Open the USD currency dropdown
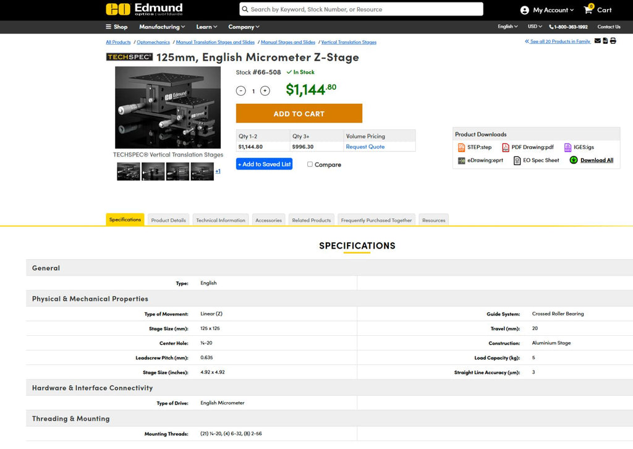This screenshot has width=633, height=449. pyautogui.click(x=535, y=27)
